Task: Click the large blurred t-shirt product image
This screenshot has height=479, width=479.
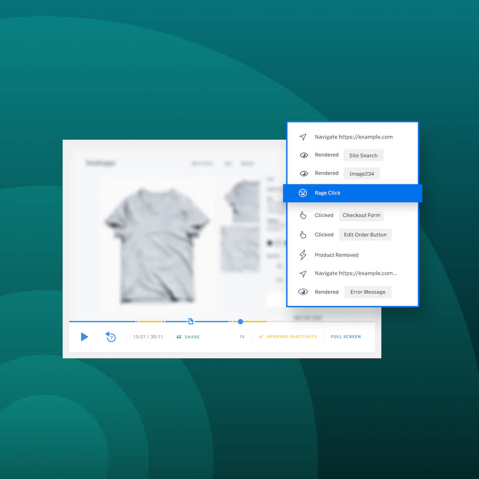Action: tap(157, 245)
